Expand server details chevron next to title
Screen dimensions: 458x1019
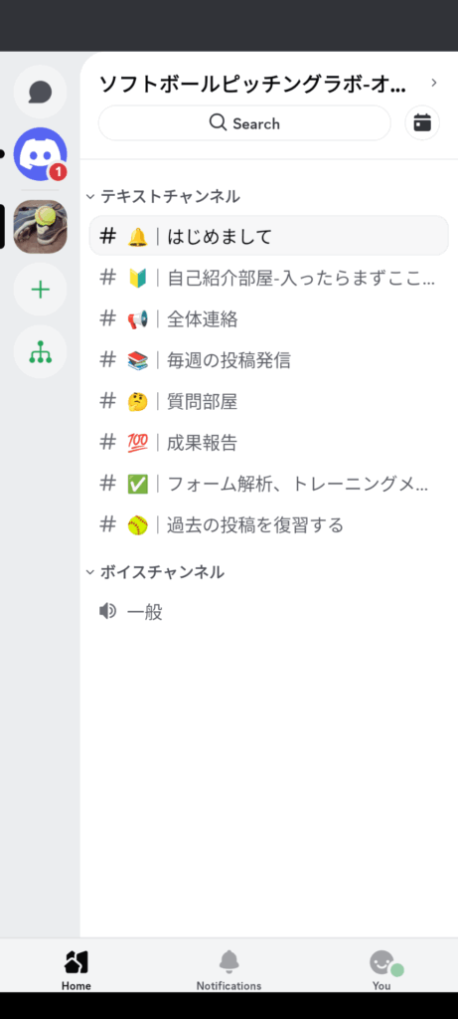click(434, 83)
